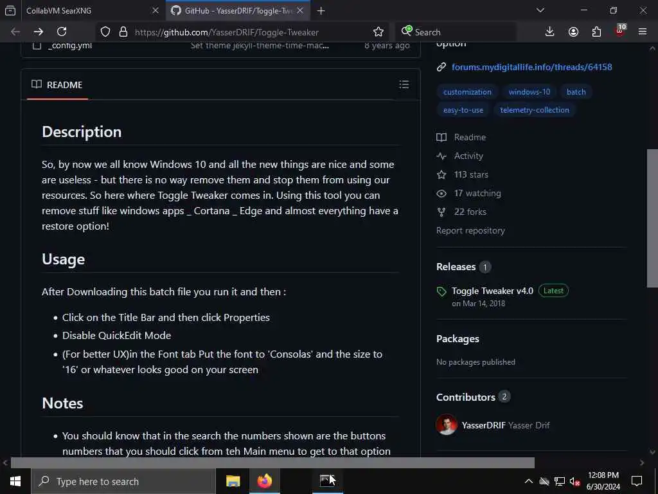
Task: Open the command prompt taskbar icon
Action: 327,481
